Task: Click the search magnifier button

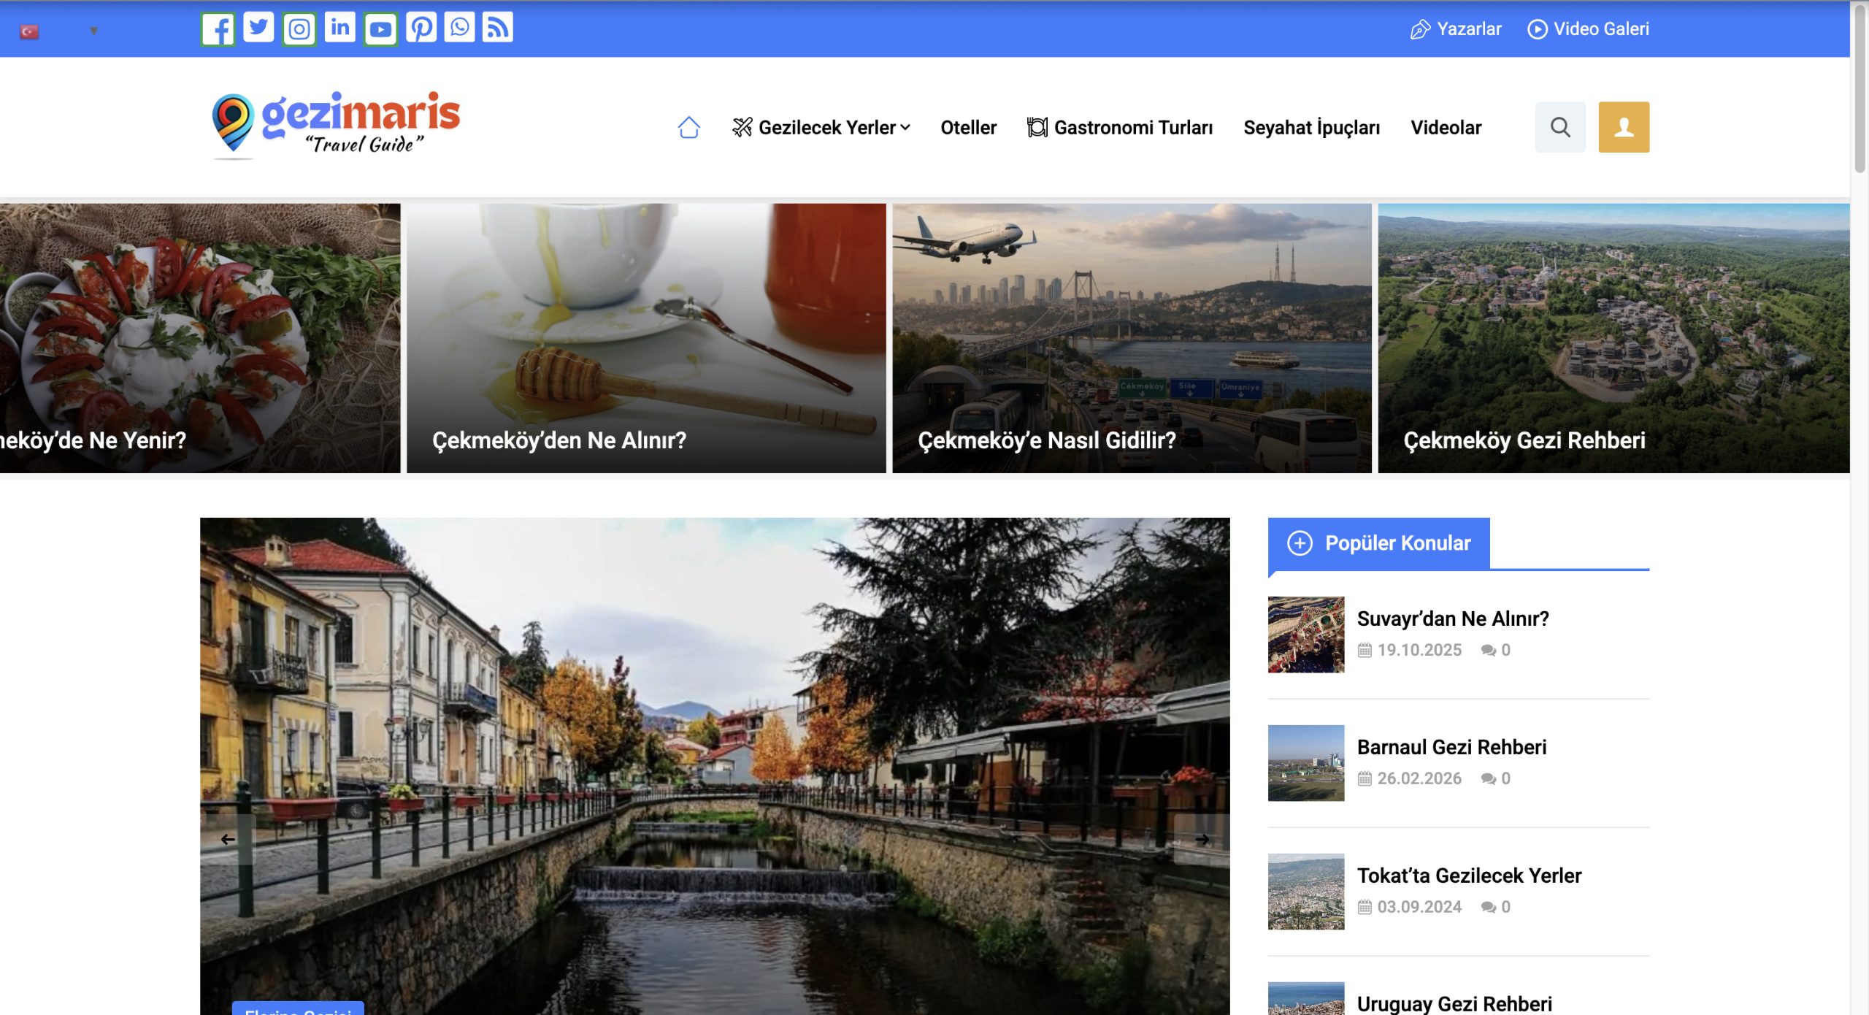Action: click(1560, 127)
